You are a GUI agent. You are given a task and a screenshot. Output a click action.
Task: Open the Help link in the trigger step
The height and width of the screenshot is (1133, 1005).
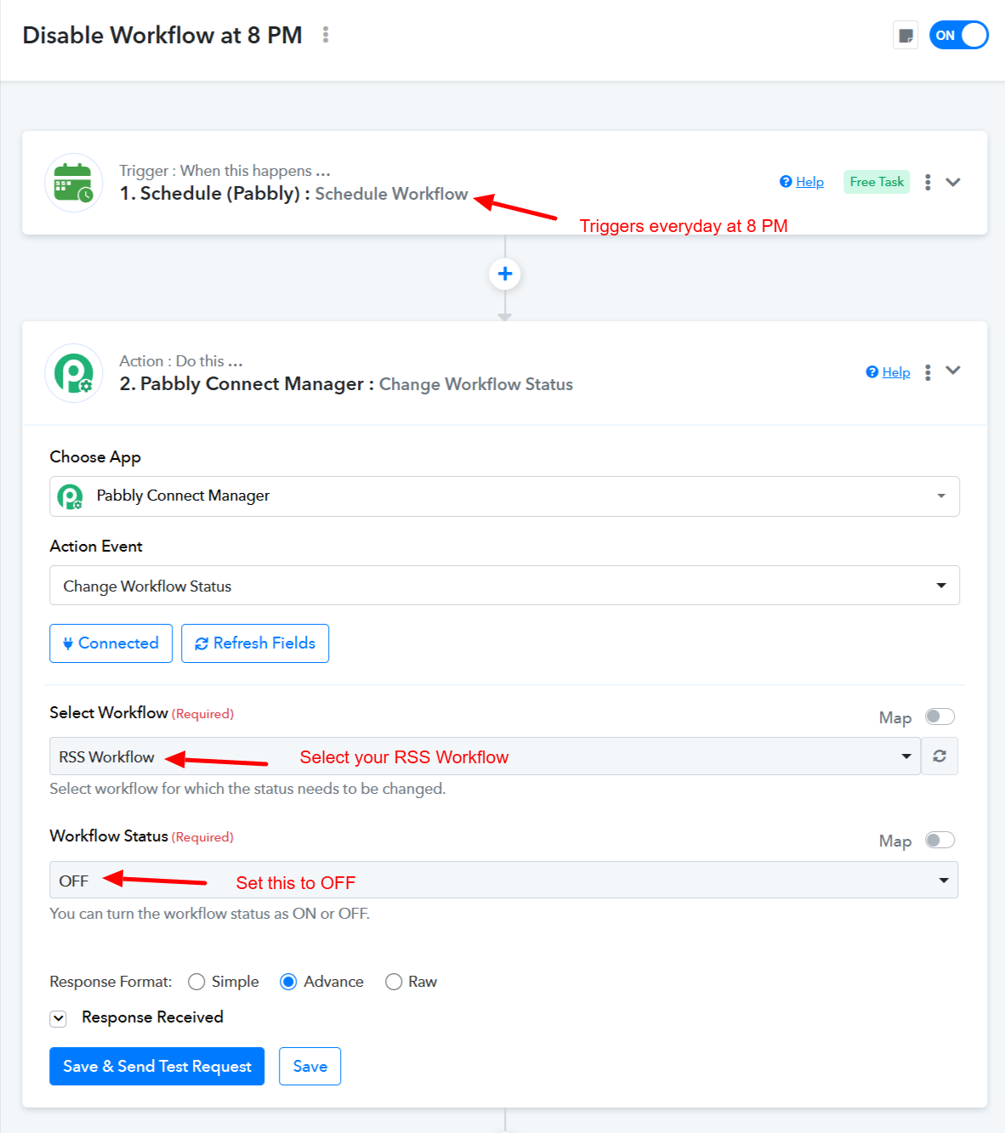pos(809,182)
